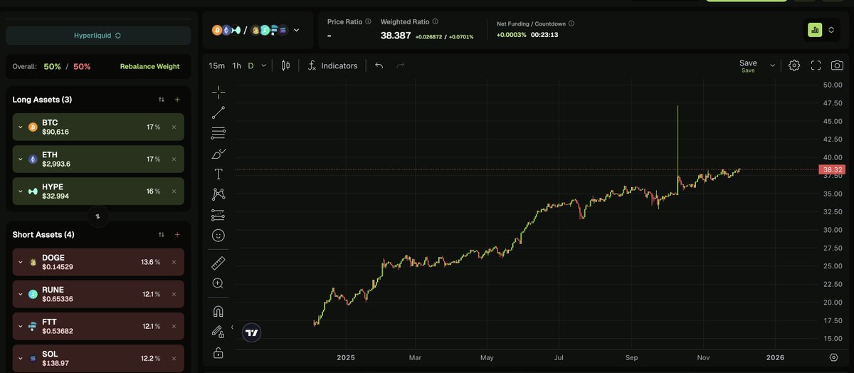Select the D daily timeframe
The height and width of the screenshot is (373, 854).
(x=251, y=65)
